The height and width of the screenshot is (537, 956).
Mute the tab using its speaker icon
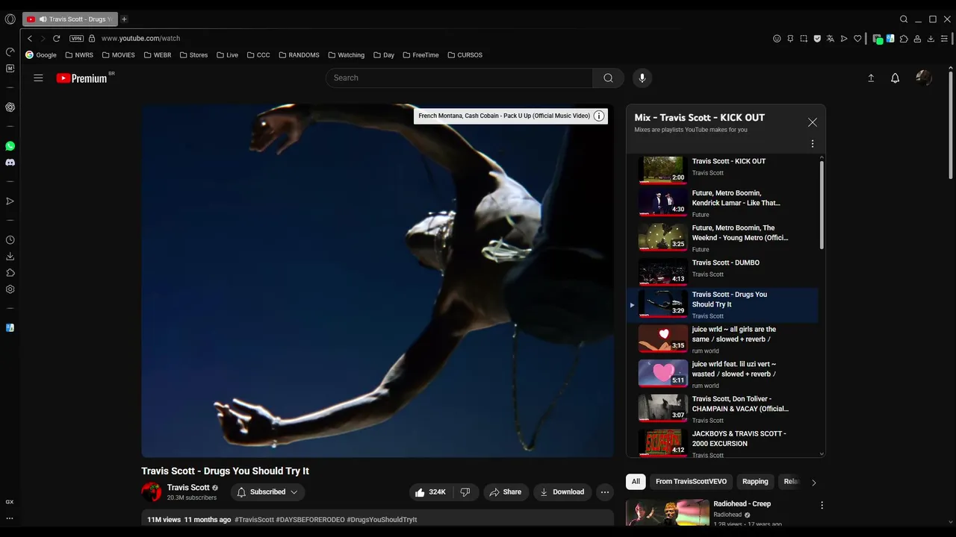[43, 19]
